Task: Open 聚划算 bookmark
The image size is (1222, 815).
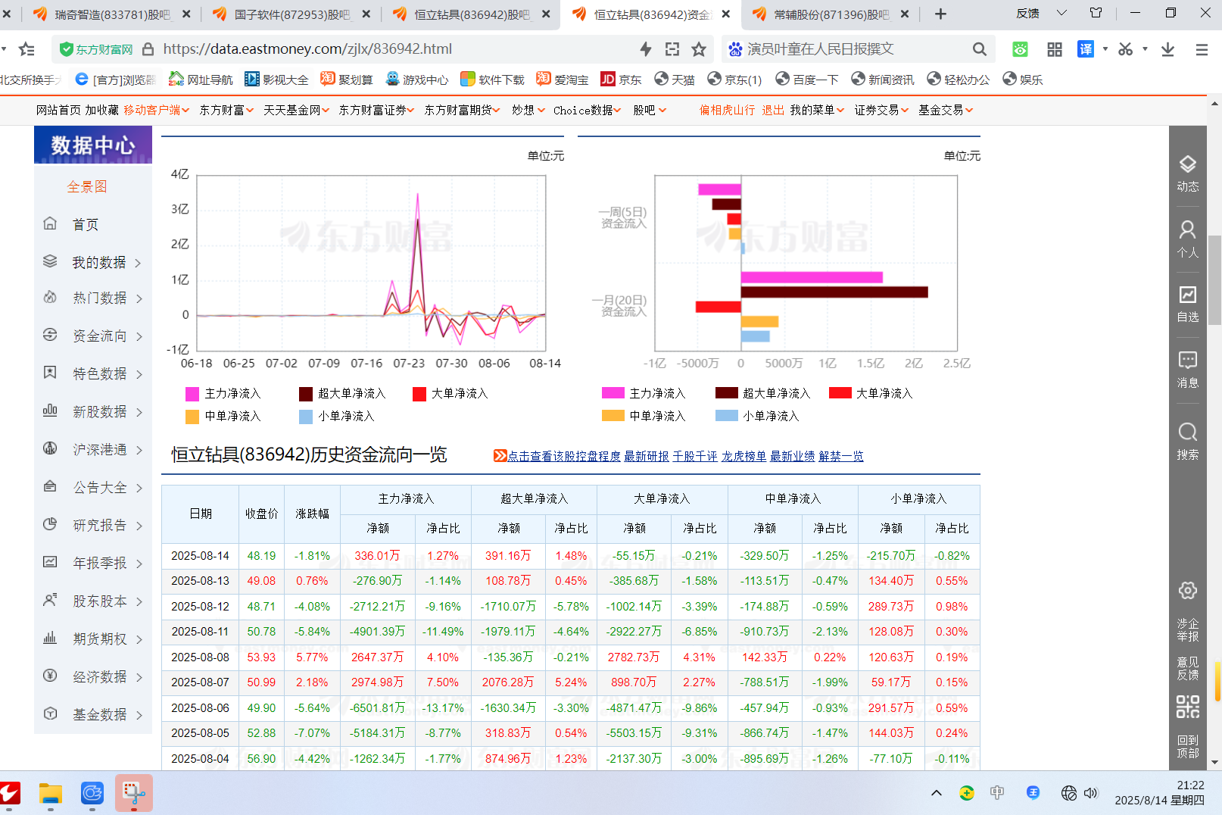Action: click(x=346, y=80)
